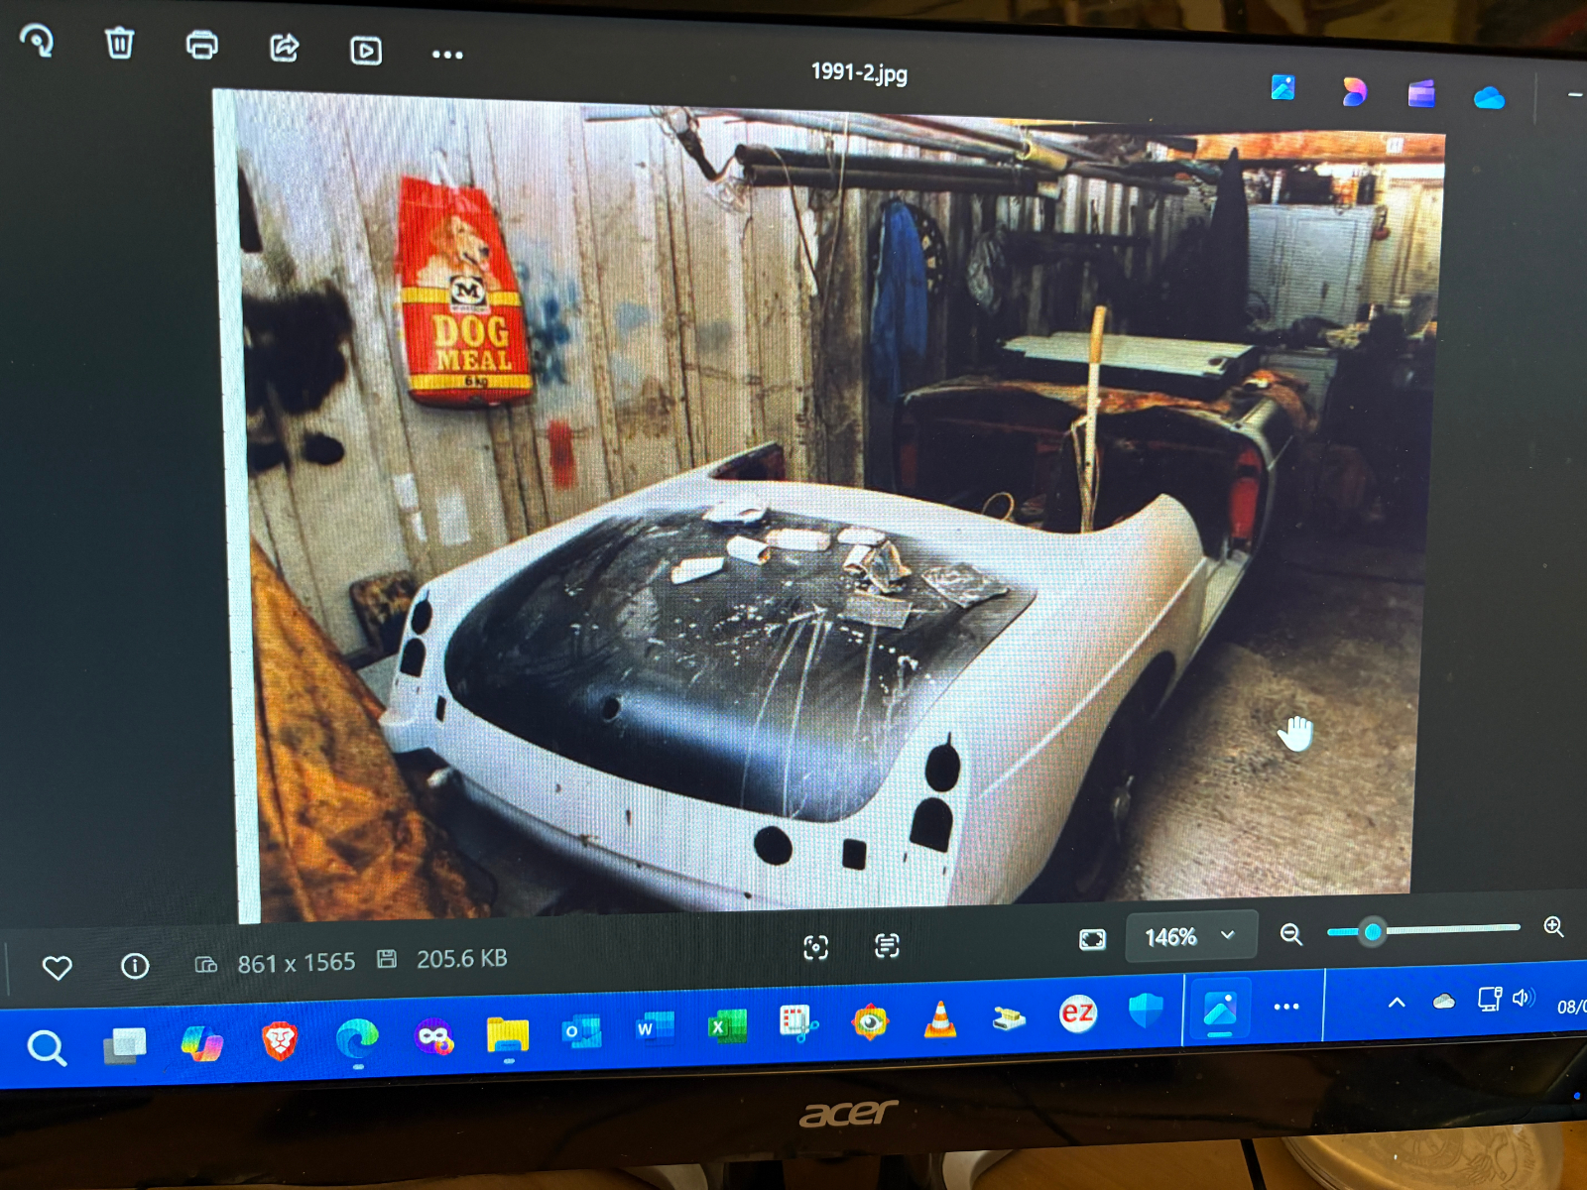This screenshot has height=1190, width=1587.
Task: Select the active Photos app on taskbar
Action: (1220, 1010)
